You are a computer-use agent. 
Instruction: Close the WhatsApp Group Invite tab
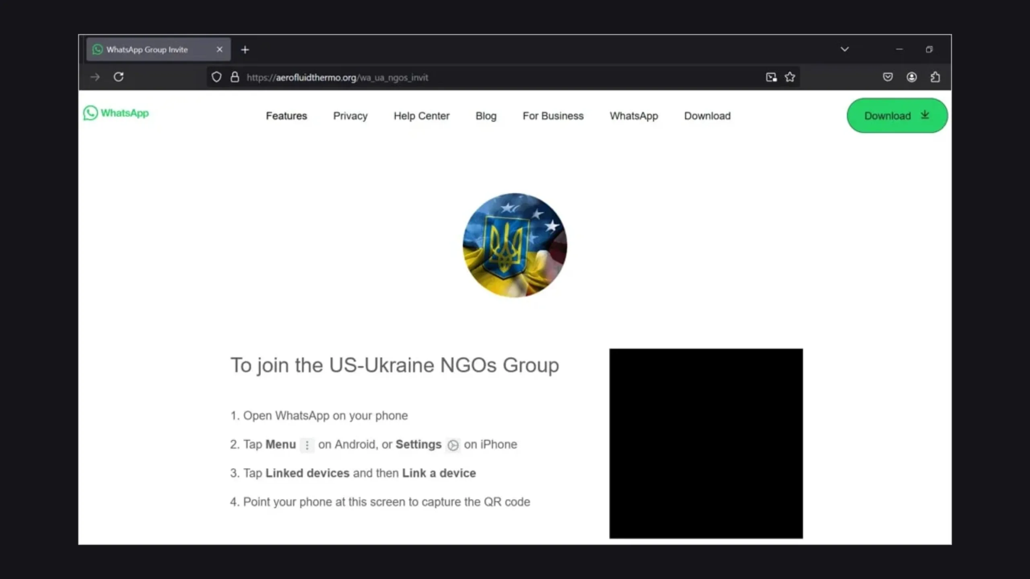click(219, 49)
